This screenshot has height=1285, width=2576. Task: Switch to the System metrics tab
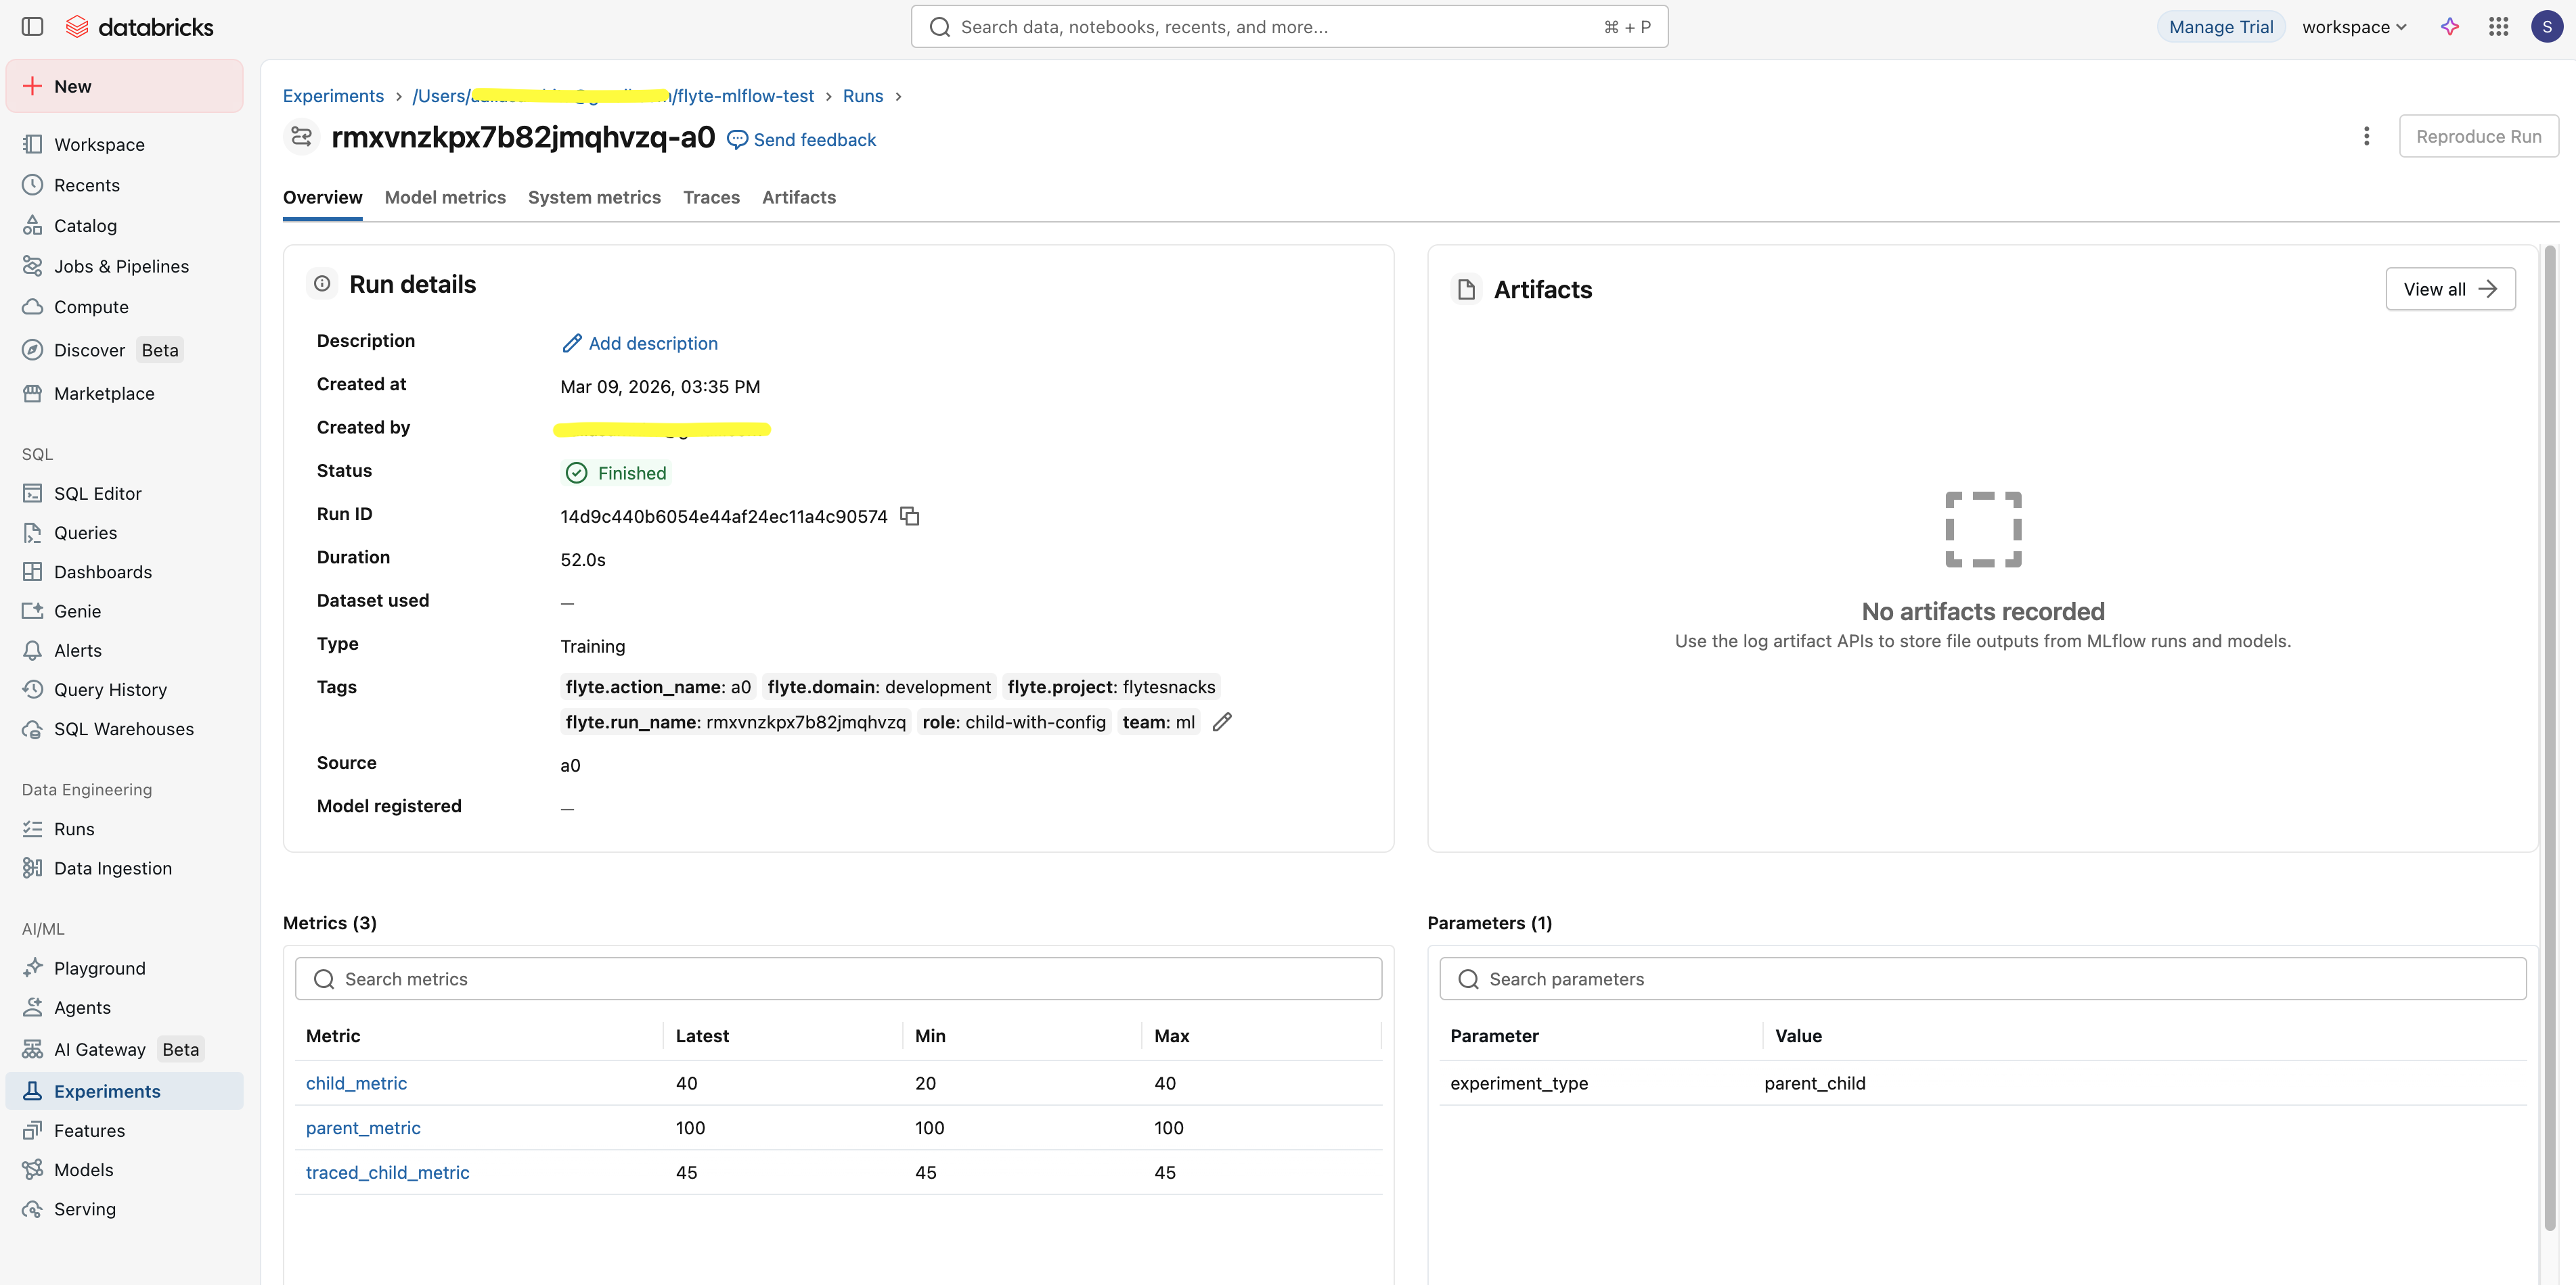594,197
